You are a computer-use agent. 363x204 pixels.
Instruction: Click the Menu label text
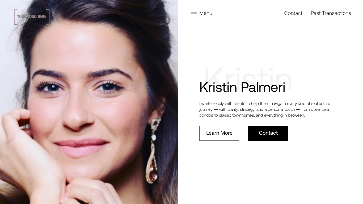coord(206,13)
